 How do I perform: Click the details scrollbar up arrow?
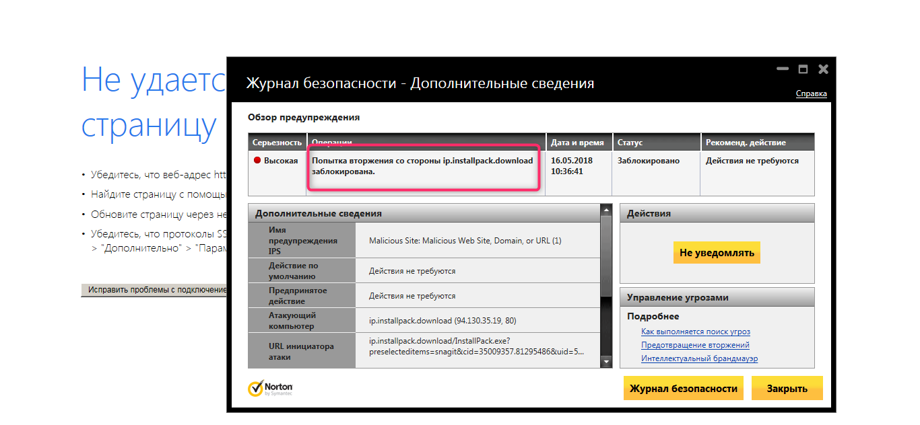click(x=606, y=210)
